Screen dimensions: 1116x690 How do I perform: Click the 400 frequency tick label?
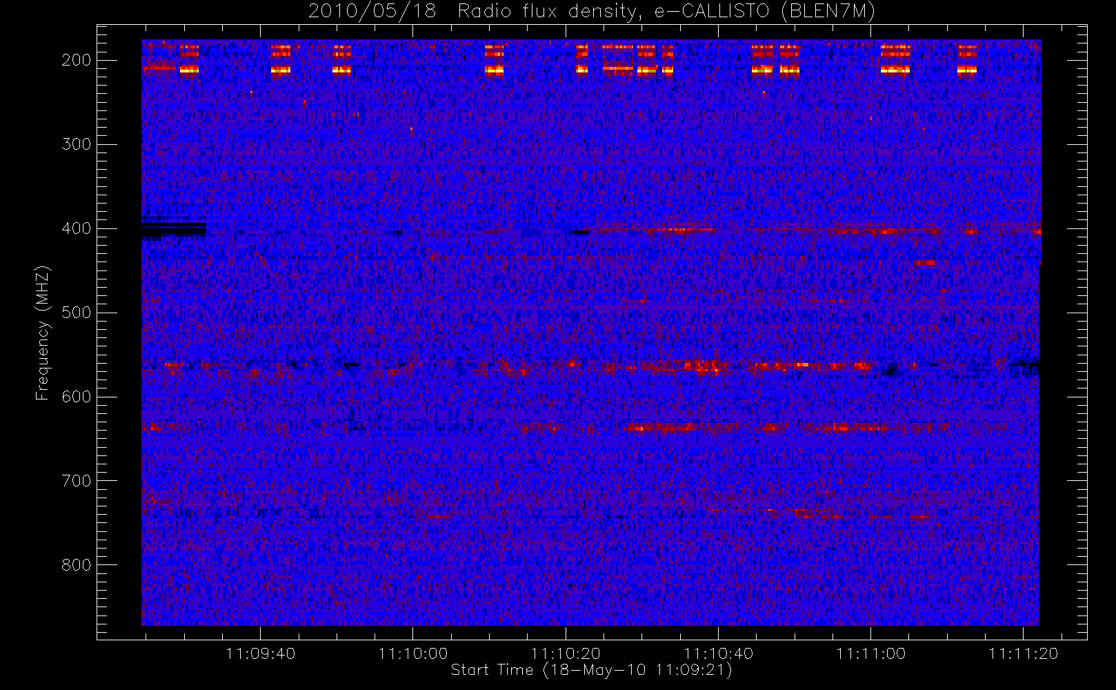pyautogui.click(x=77, y=228)
